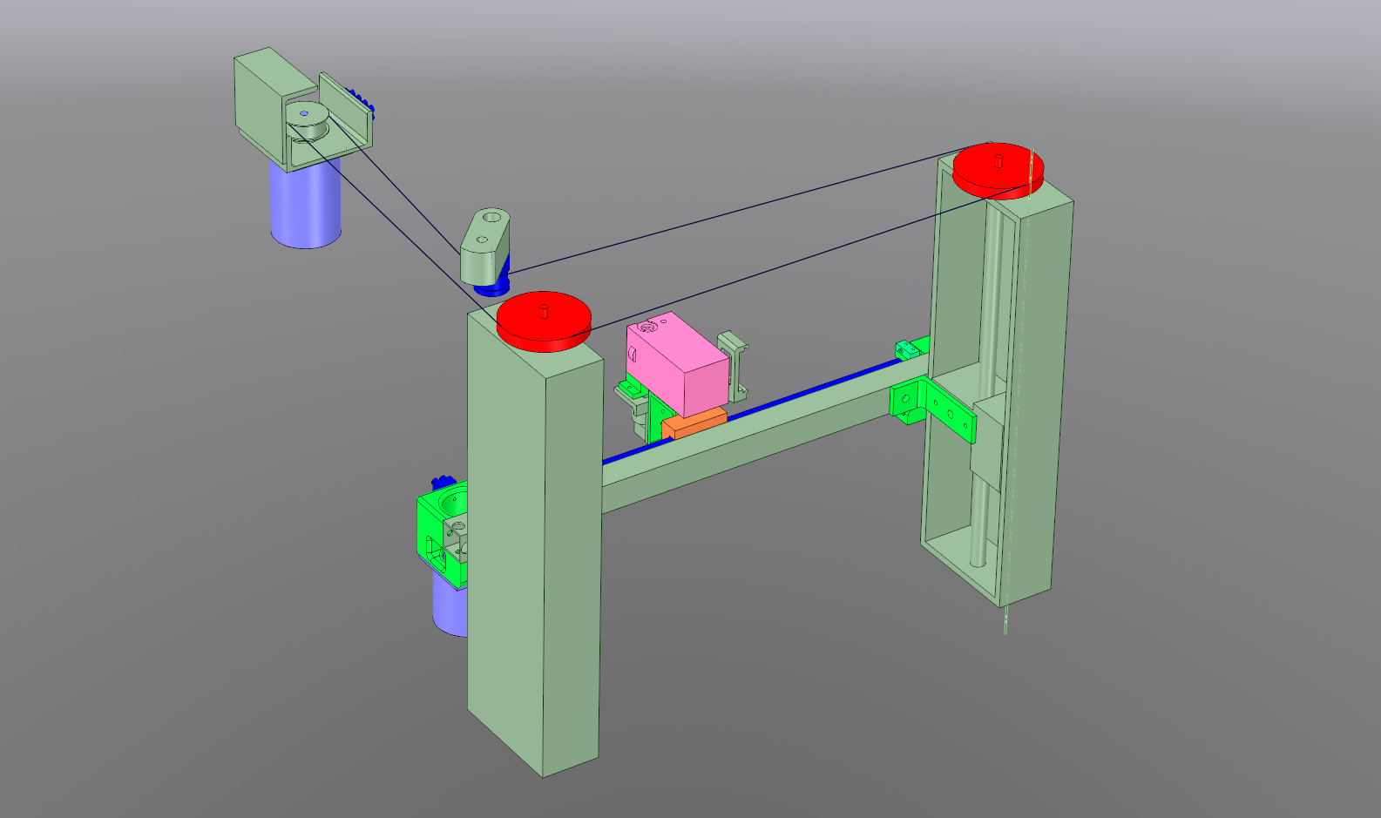The height and width of the screenshot is (818, 1381).
Task: Select the red pulley disc atop the right column
Action: (999, 170)
